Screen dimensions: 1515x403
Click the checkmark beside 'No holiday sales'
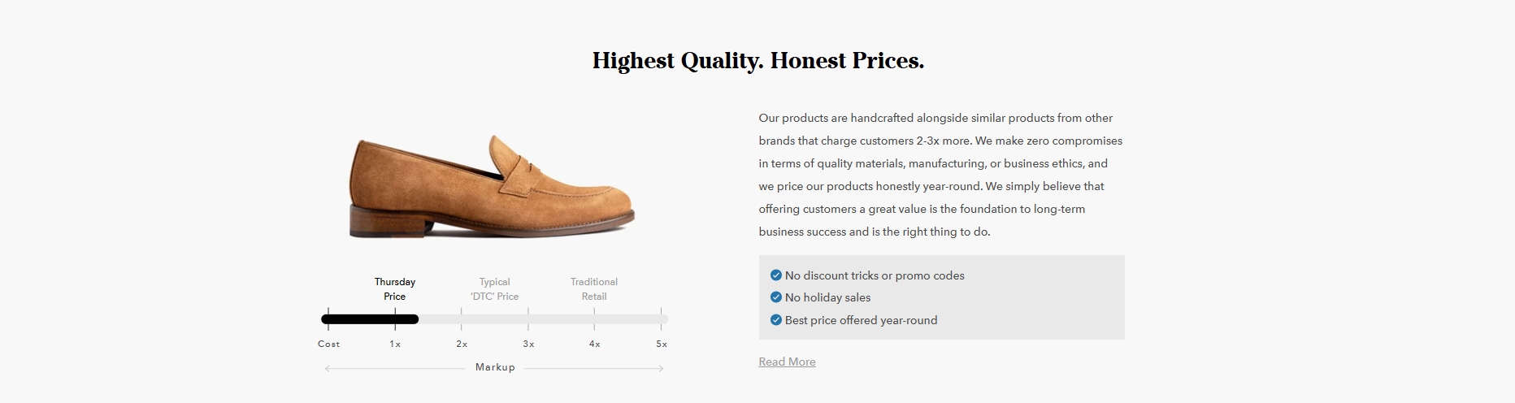pos(775,297)
